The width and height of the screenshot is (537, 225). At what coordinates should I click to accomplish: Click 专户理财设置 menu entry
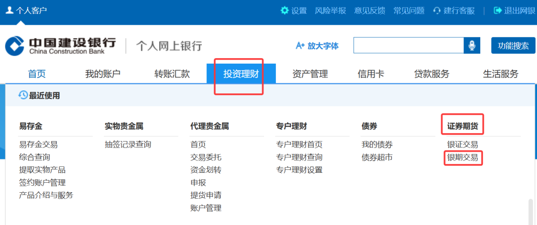[x=299, y=170]
